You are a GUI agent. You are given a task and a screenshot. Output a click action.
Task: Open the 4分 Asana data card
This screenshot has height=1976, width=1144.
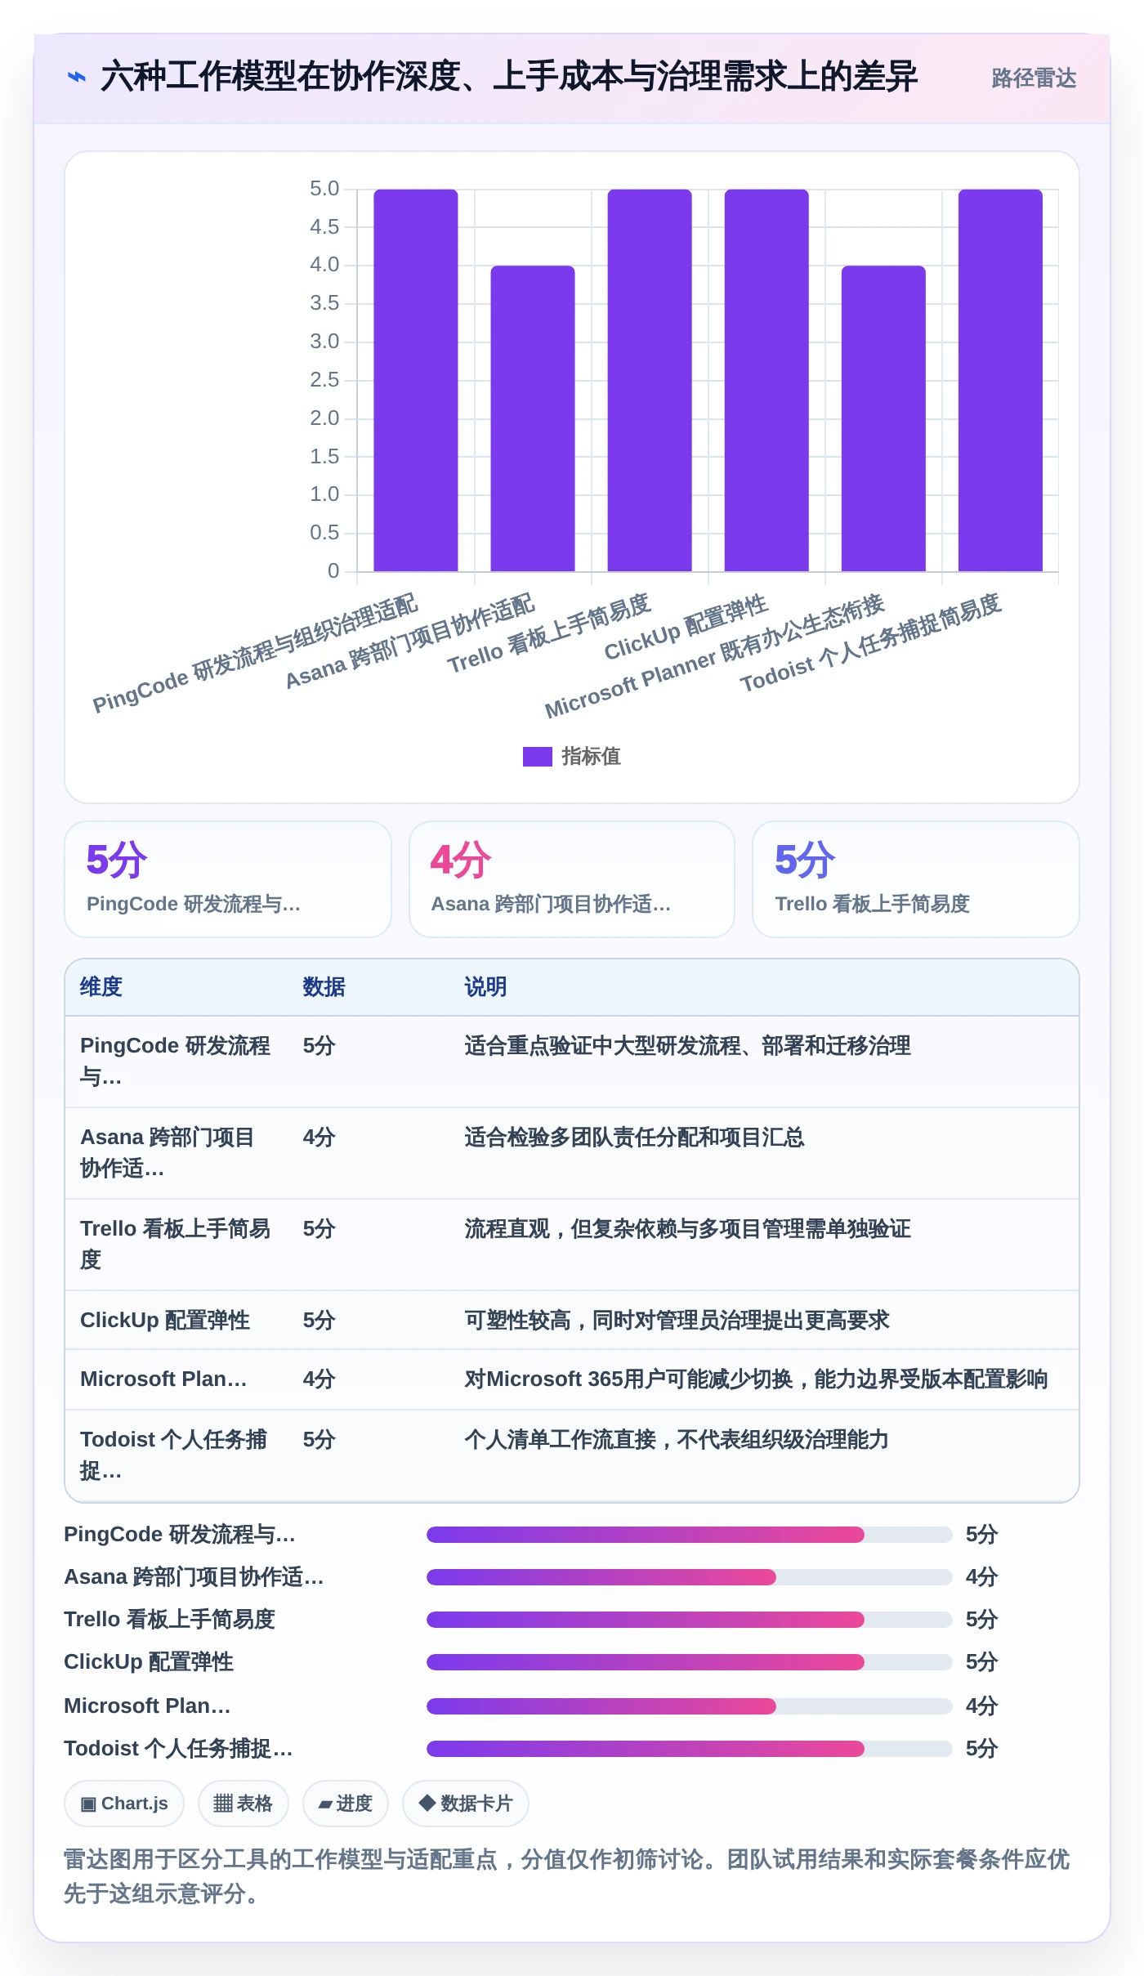click(x=572, y=879)
